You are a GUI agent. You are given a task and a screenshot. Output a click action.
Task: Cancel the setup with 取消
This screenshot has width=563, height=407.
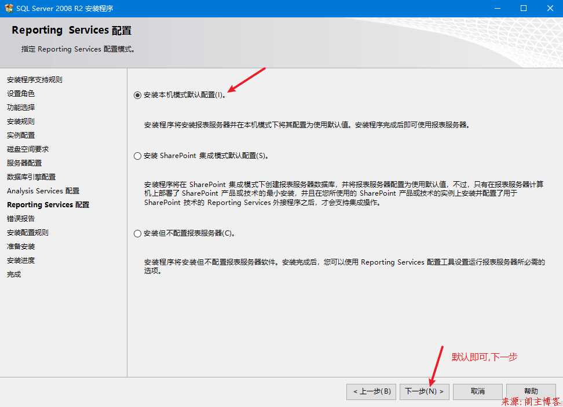(x=477, y=391)
